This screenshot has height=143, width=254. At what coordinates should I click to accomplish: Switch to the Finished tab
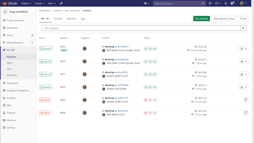(x=58, y=19)
